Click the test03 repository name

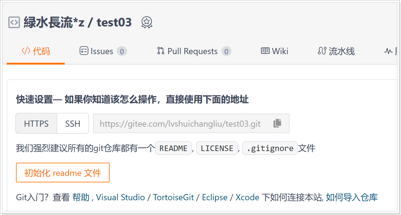pyautogui.click(x=114, y=22)
